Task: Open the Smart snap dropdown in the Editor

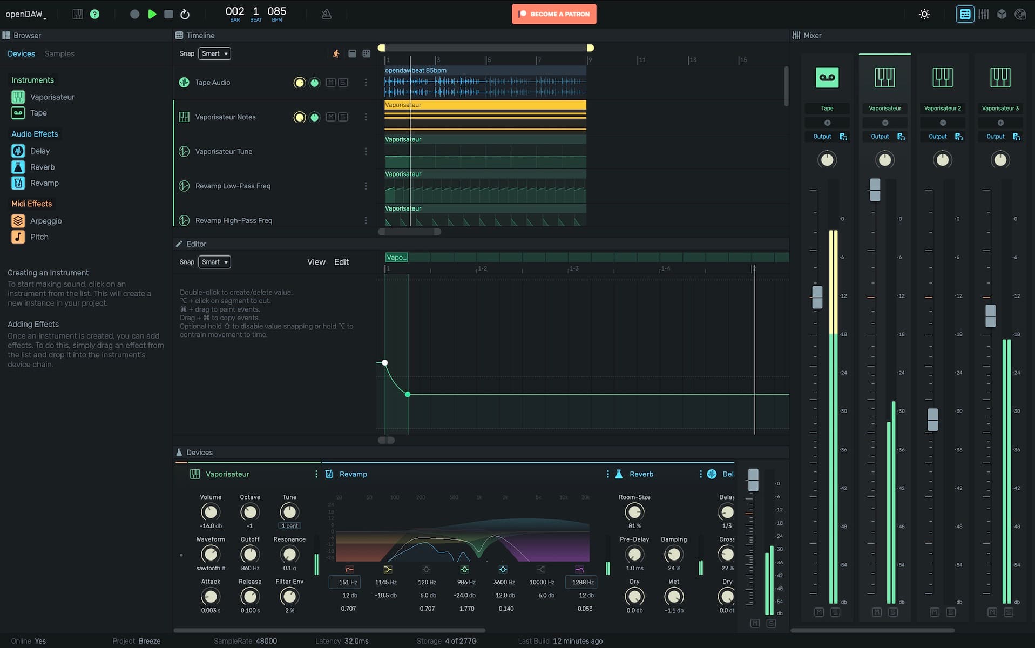Action: tap(214, 262)
